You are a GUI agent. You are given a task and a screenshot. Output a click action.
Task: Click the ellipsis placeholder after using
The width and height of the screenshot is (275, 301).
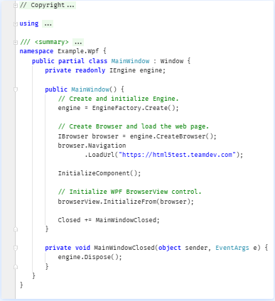48,24
